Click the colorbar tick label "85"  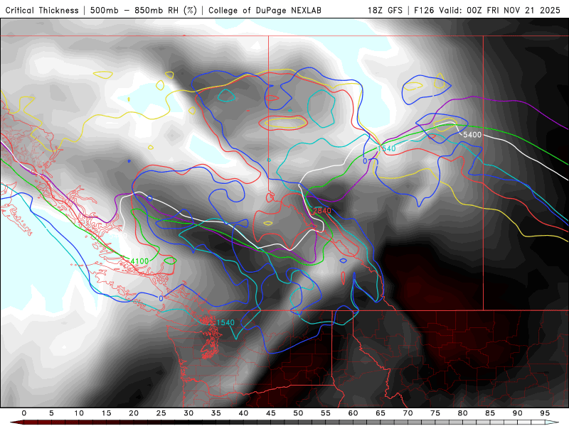coord(490,413)
